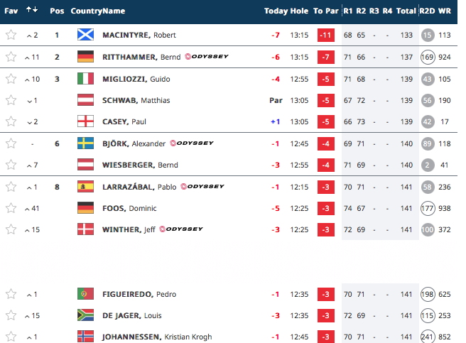Click the Total column header

coord(406,11)
